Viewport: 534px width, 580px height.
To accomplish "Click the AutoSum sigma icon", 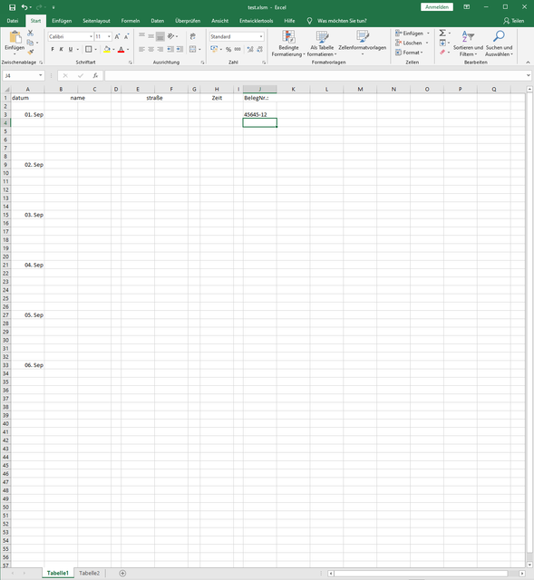I will point(442,34).
